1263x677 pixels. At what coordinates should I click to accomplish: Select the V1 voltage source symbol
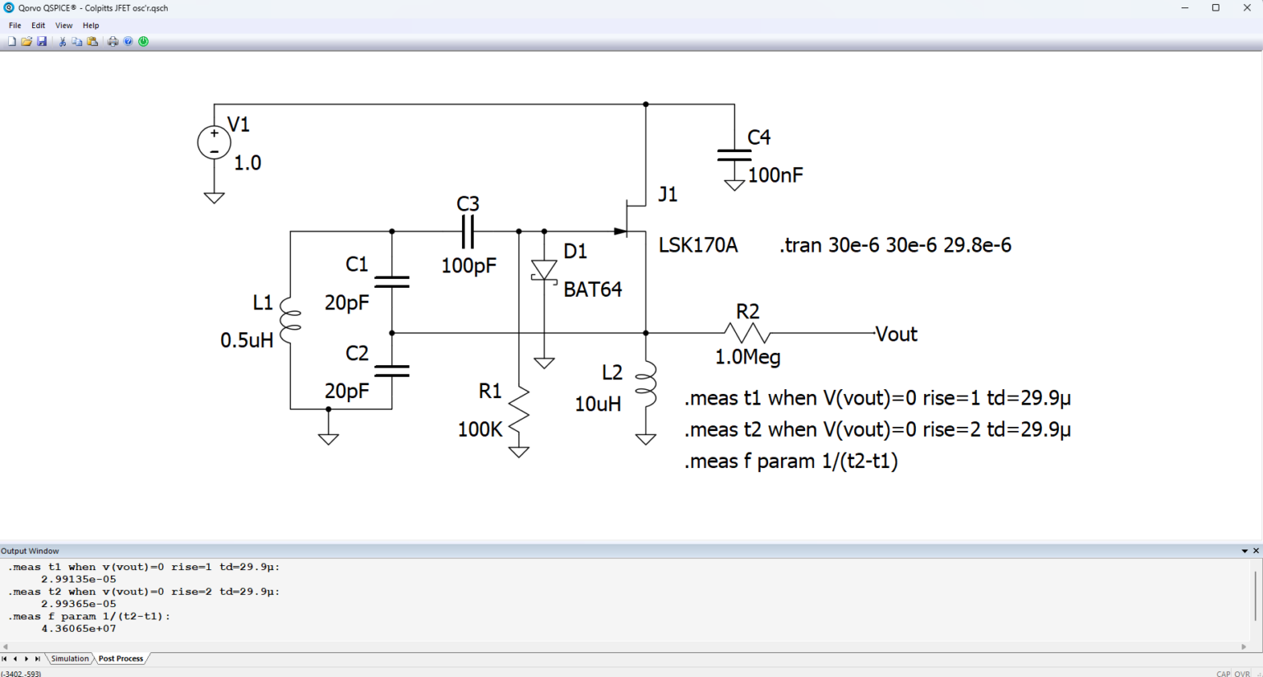tap(213, 141)
